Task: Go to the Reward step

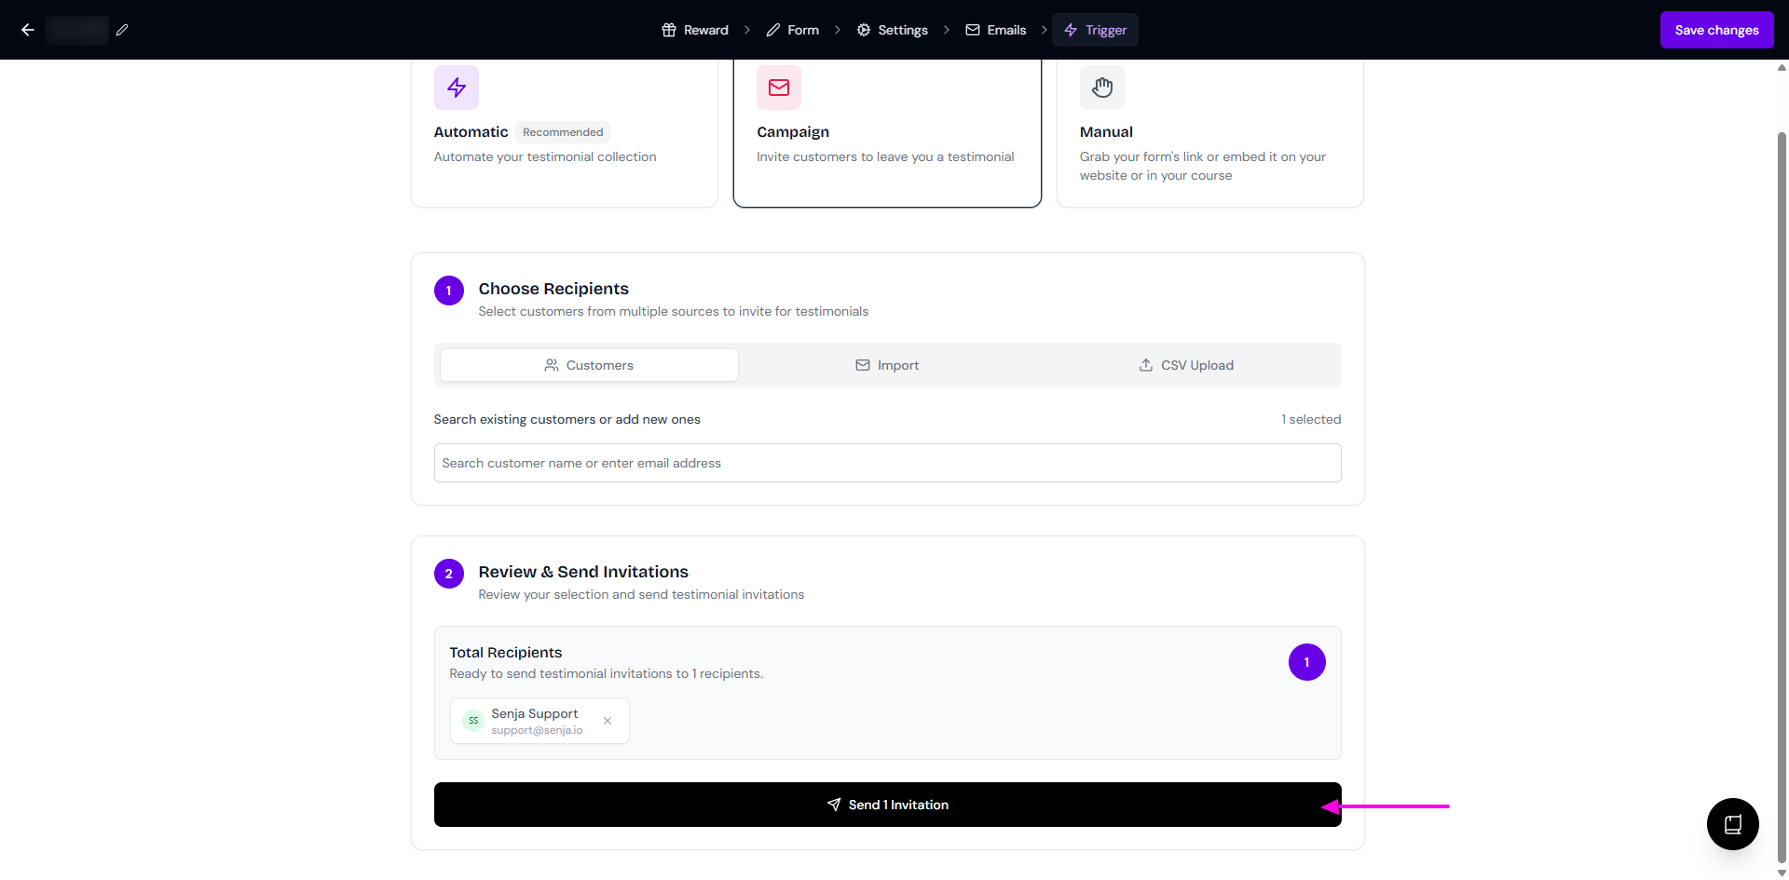Action: pyautogui.click(x=695, y=30)
